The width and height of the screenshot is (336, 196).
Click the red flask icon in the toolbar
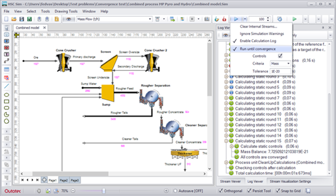224,19
